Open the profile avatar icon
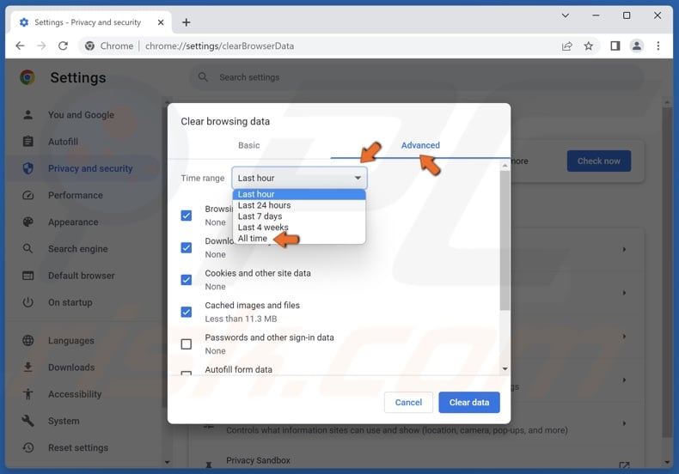The image size is (679, 474). pyautogui.click(x=637, y=46)
